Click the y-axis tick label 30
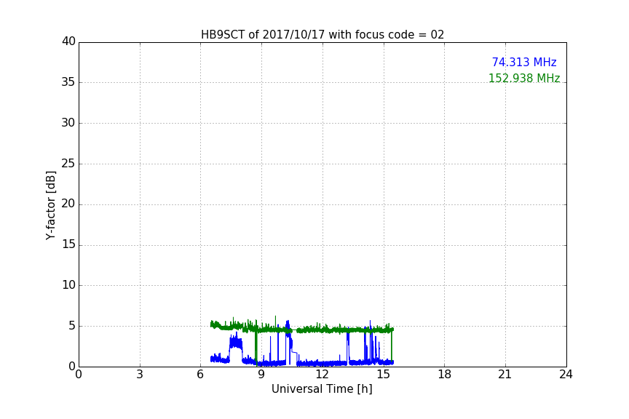Image resolution: width=629 pixels, height=419 pixels. pyautogui.click(x=68, y=123)
